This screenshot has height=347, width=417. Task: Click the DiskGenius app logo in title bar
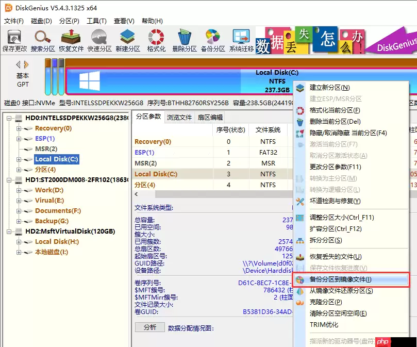[x=9, y=8]
